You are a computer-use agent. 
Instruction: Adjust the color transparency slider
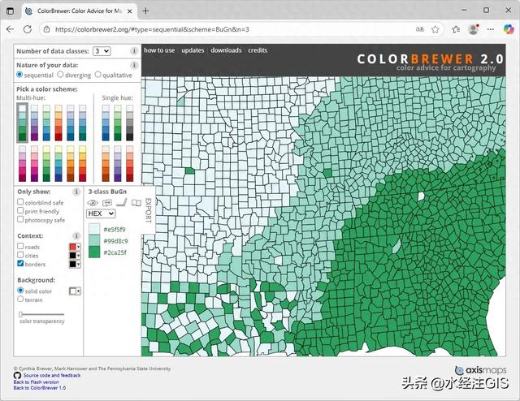coord(20,314)
